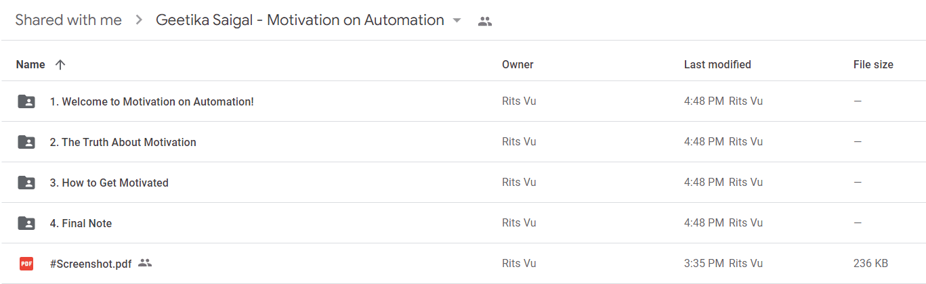Click the breadcrumb chevron after Shared with me
Image resolution: width=926 pixels, height=284 pixels.
(139, 20)
